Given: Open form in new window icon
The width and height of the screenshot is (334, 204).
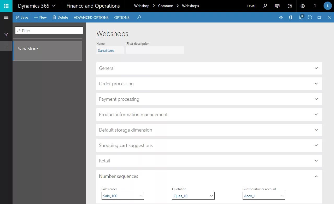Looking at the screenshot, I should pos(319,17).
